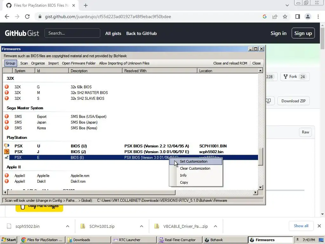Click the PlayStation group heading
325x244 pixels.
click(x=17, y=138)
